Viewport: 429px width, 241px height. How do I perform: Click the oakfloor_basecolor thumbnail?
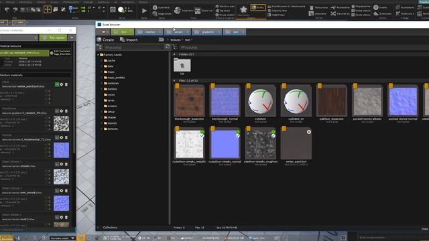click(332, 101)
